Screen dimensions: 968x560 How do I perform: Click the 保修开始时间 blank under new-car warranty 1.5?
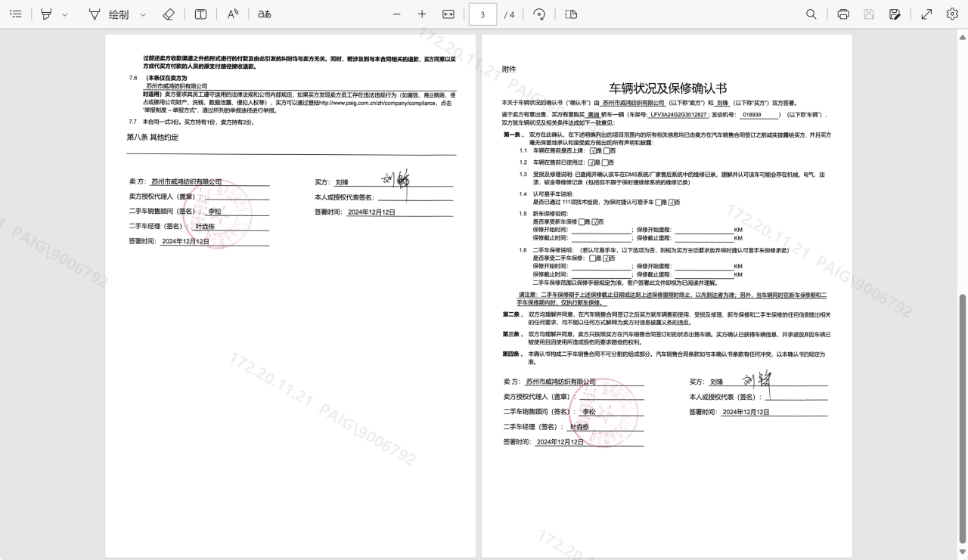(x=601, y=230)
